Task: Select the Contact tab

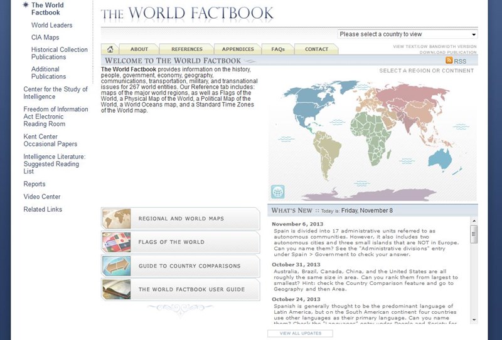Action: click(316, 49)
